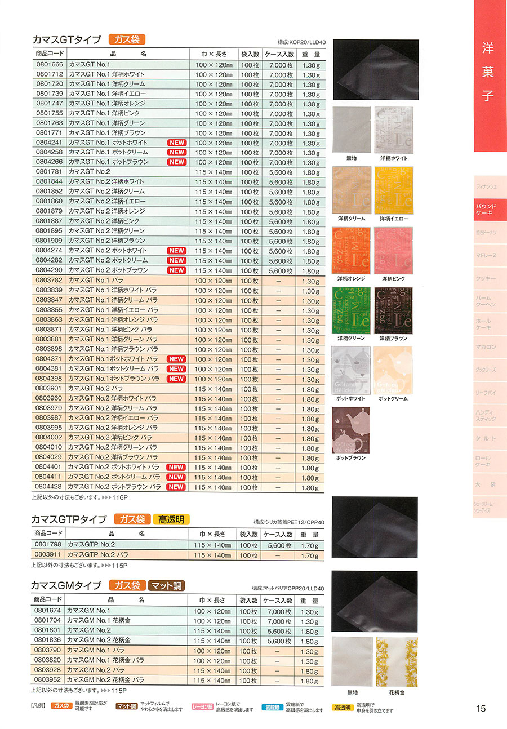Click the NEW badge on row 0804274
Screen dimensions: 507x729
(x=177, y=251)
